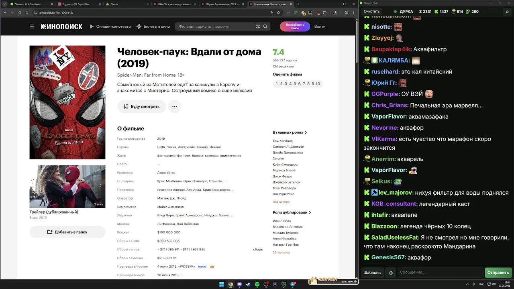The image size is (514, 289).
Task: Switch to the Д[ы]ра browser tab
Action: 126,4
